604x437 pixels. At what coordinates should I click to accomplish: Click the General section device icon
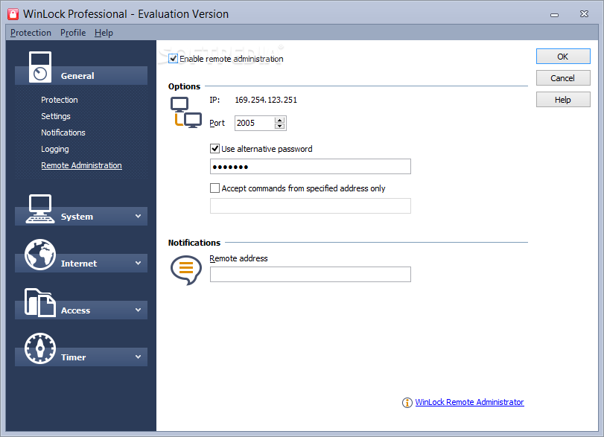40,67
